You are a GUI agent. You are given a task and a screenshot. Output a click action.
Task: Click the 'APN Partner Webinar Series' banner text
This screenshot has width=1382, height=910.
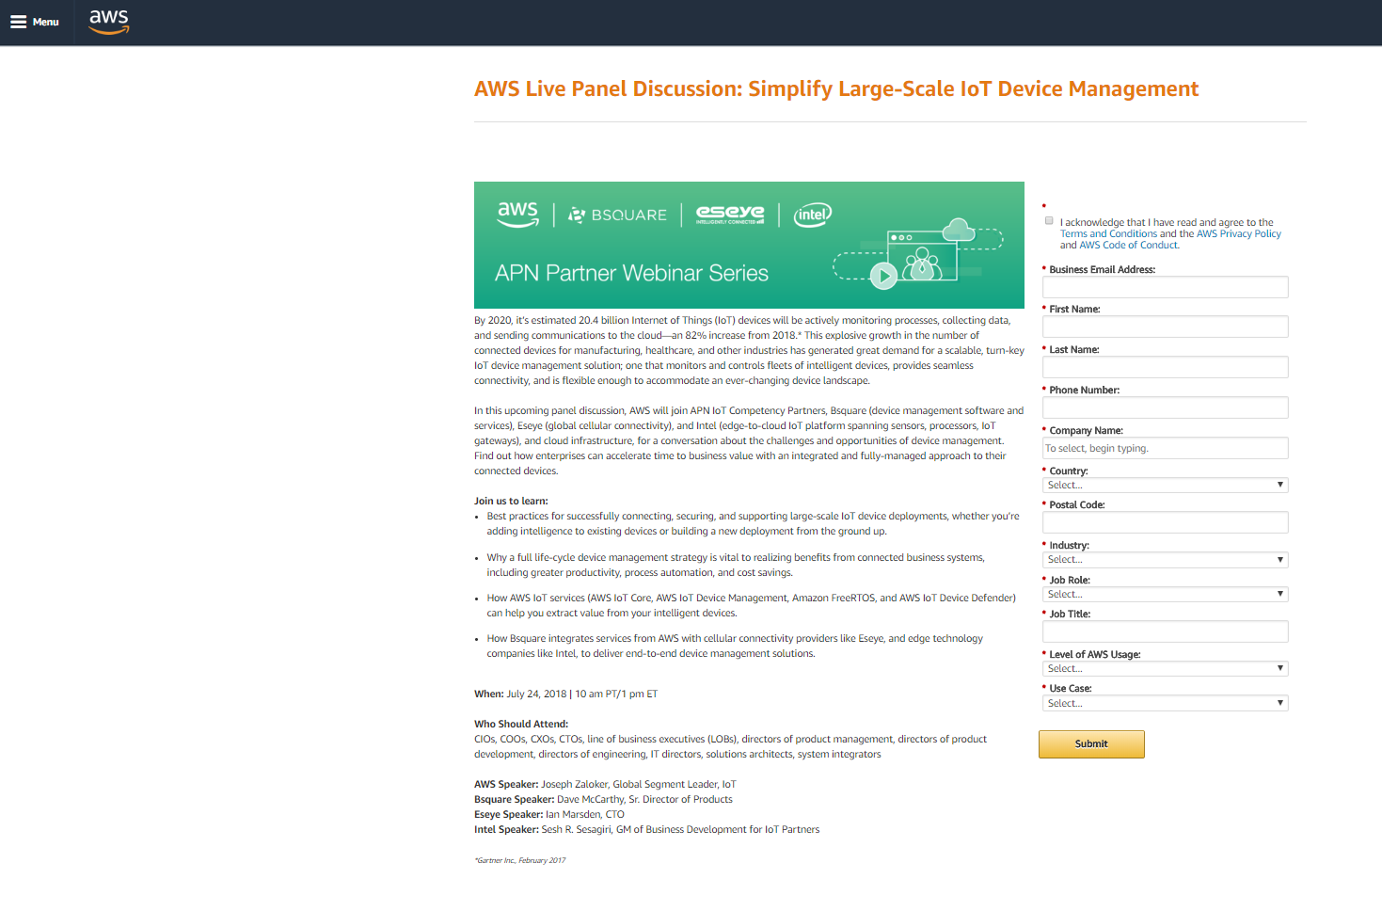click(x=632, y=274)
